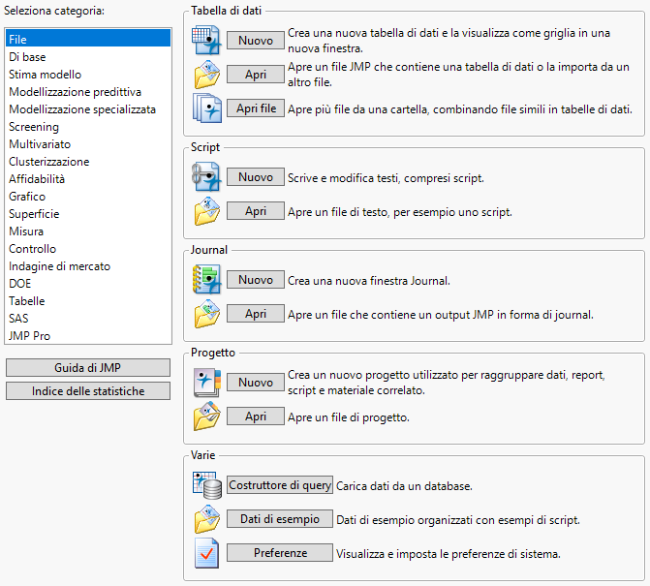
Task: Click the new data table icon
Action: [206, 41]
